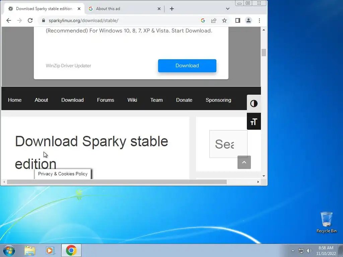Click WinZip Driver Updater text

(x=68, y=66)
